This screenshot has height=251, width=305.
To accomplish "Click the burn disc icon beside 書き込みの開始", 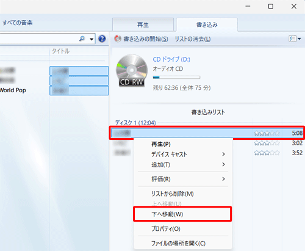I will 118,38.
